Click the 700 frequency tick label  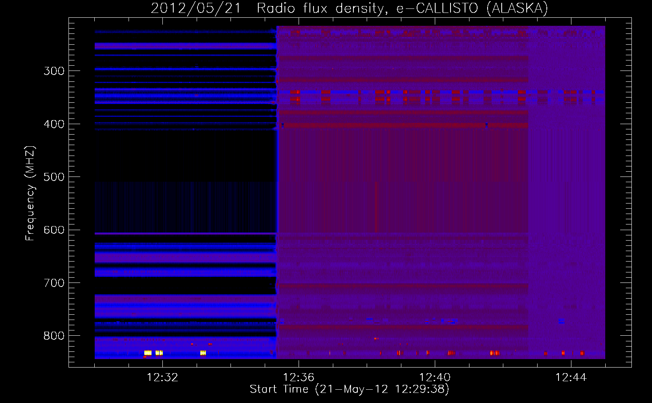54,283
